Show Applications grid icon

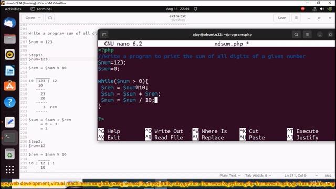(9, 170)
